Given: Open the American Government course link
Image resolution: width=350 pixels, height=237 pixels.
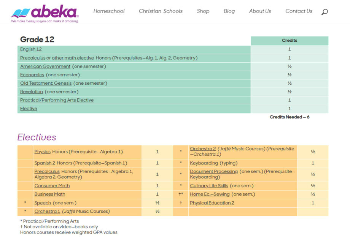Looking at the screenshot, I should [x=45, y=66].
